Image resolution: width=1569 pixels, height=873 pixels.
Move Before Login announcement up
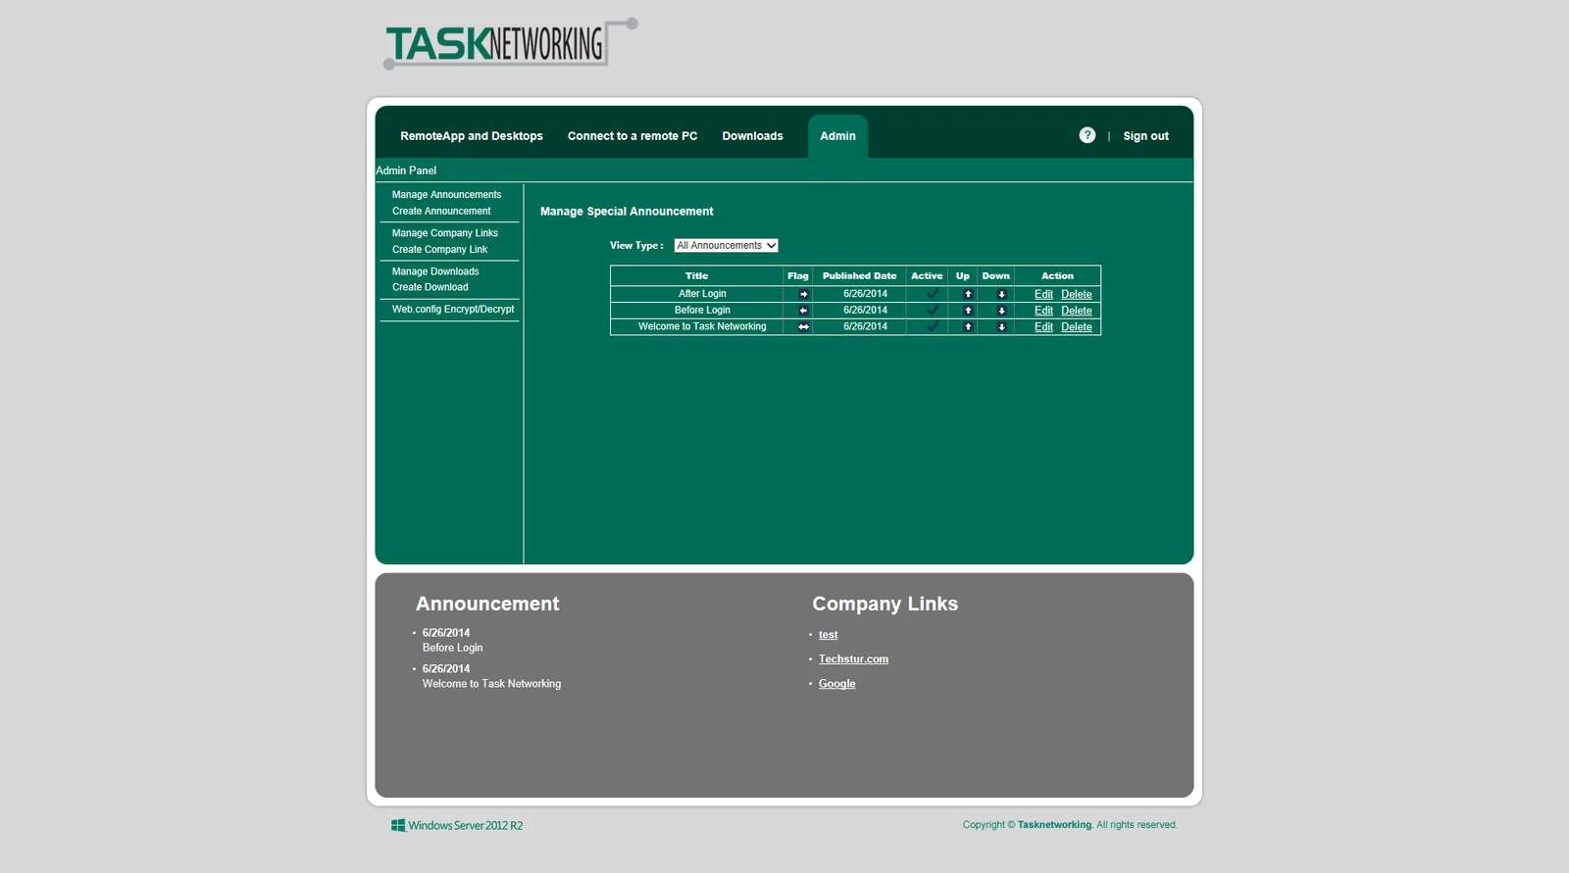click(968, 311)
